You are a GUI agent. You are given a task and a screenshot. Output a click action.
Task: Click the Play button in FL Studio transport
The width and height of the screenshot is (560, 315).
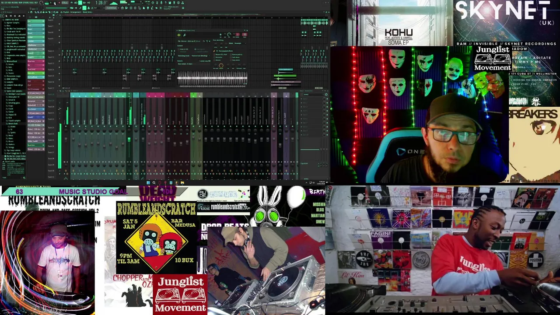click(51, 3)
